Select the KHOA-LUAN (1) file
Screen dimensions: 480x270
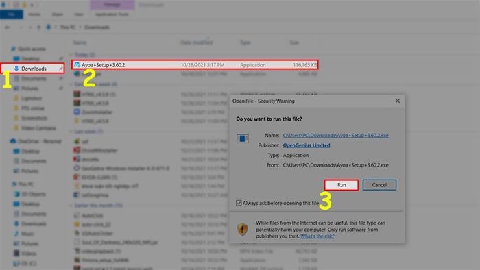click(99, 177)
